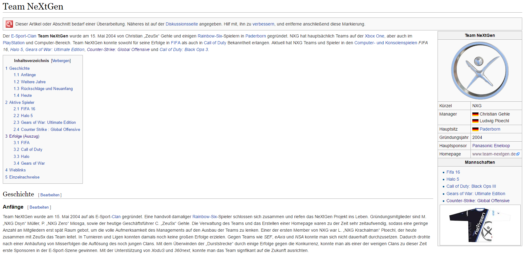The width and height of the screenshot is (525, 259).
Task: Jump to contents entry 3.3 Halo
Action: tap(22, 156)
